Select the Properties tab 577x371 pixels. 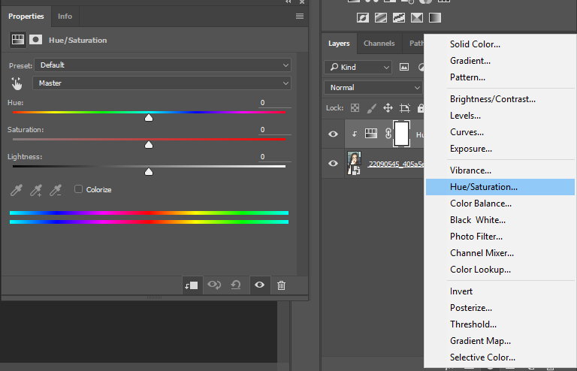click(x=26, y=17)
